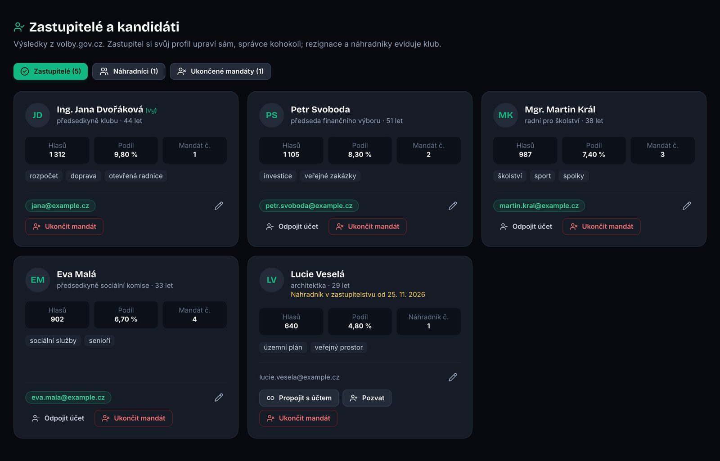
Task: Click Propojit s účtem for Lucie Veselá
Action: click(x=299, y=398)
